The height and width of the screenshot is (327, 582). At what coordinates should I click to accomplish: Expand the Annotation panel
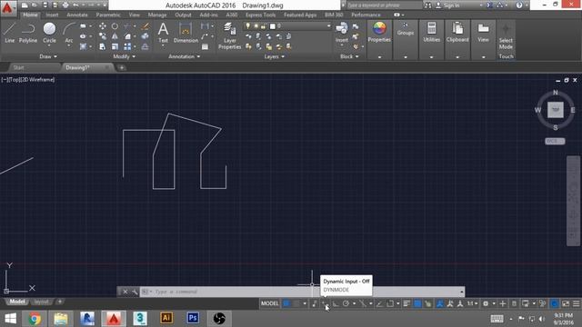tap(184, 56)
